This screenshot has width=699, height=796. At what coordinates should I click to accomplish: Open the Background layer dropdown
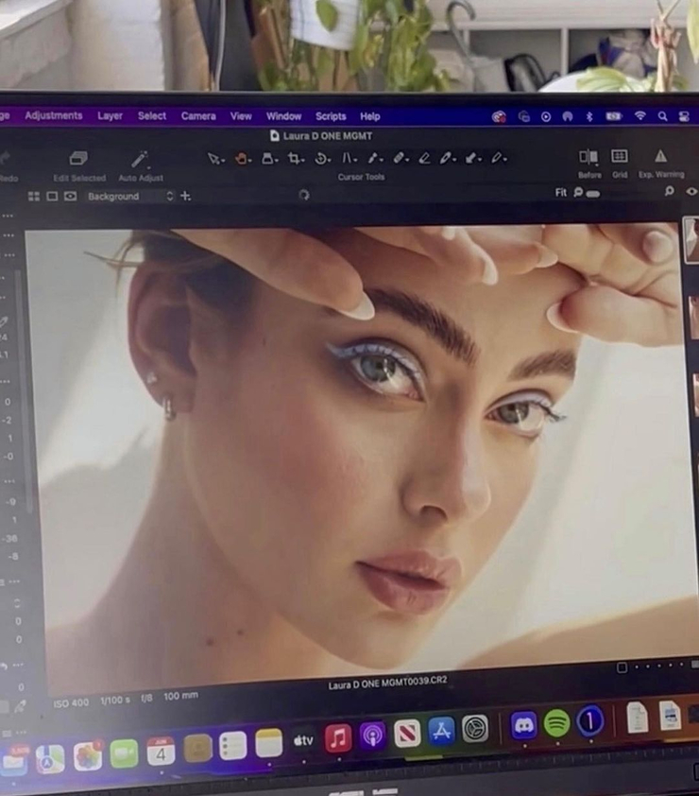click(129, 197)
